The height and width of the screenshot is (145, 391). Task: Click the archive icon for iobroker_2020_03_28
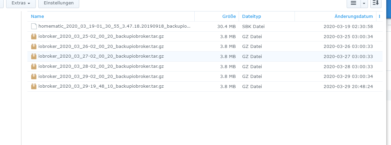click(34, 66)
